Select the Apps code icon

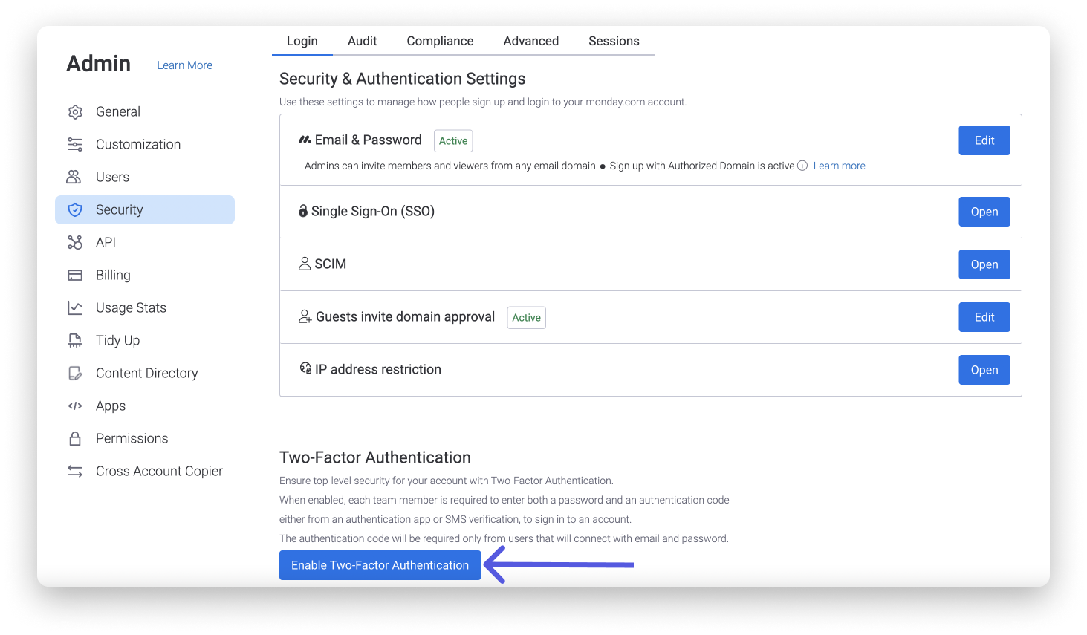[x=75, y=406]
